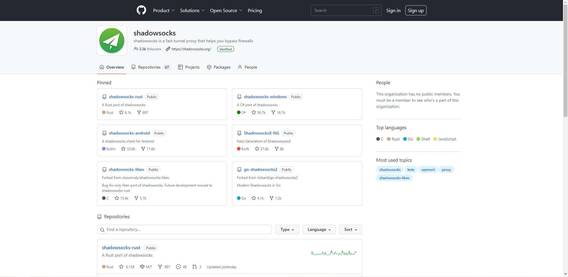Click star icon showing 4.1k on go-shadowsocks2

point(254,198)
